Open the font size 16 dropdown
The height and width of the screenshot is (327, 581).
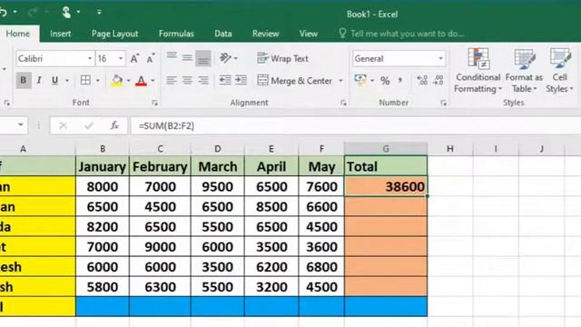tap(121, 58)
